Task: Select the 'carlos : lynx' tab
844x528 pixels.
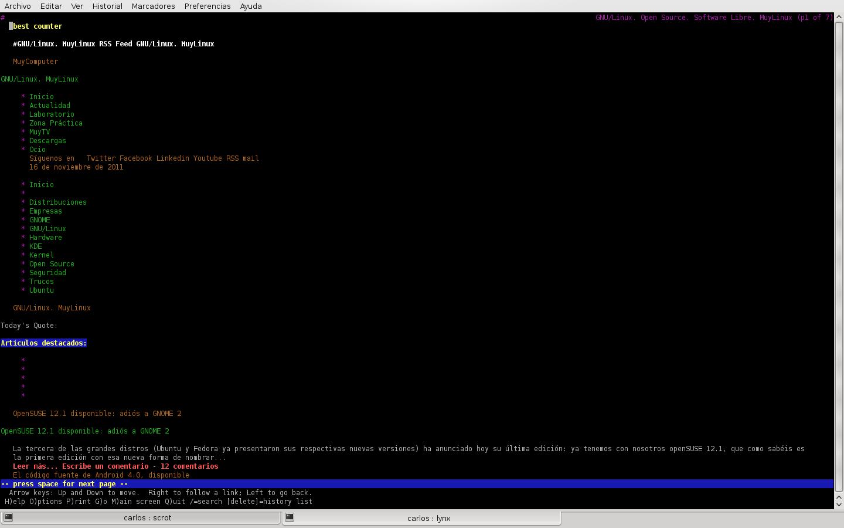Action: pos(428,518)
